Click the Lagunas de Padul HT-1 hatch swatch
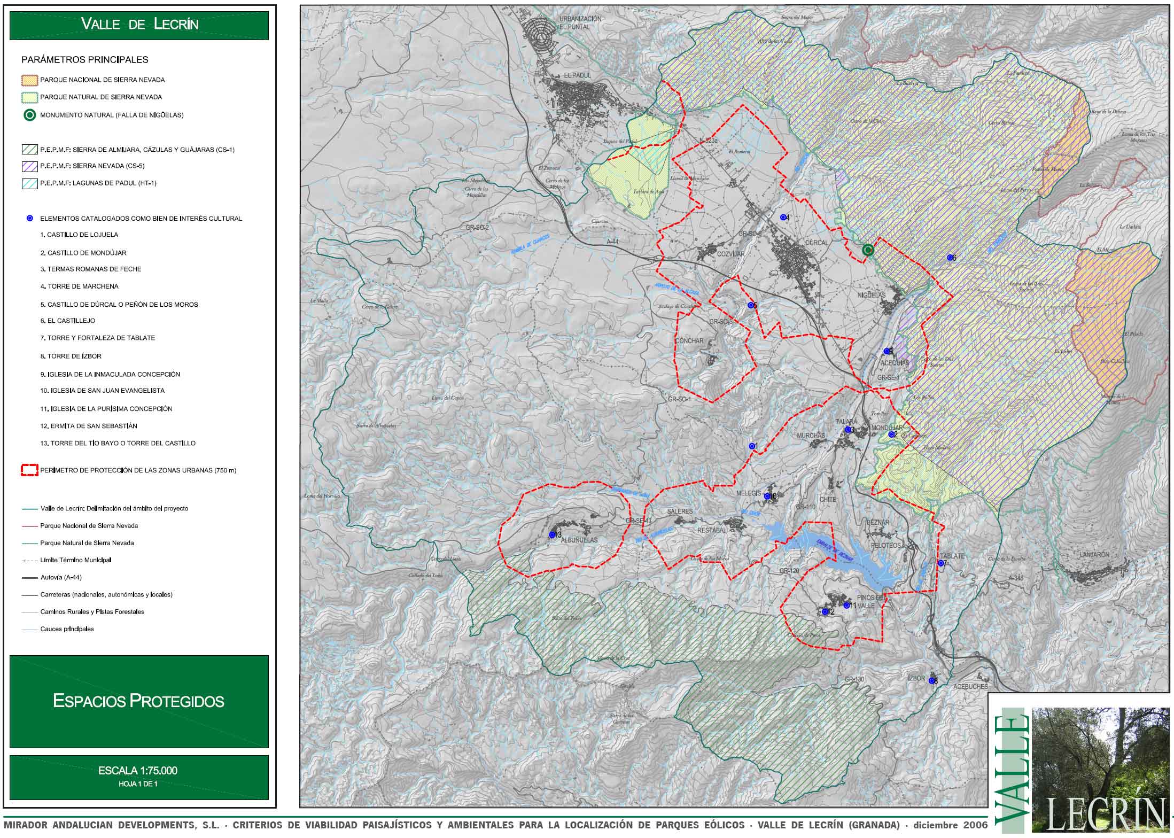This screenshot has height=838, width=1174. [30, 183]
